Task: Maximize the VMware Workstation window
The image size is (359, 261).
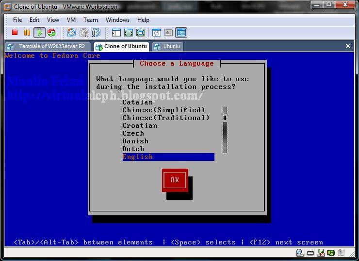Action: point(329,4)
